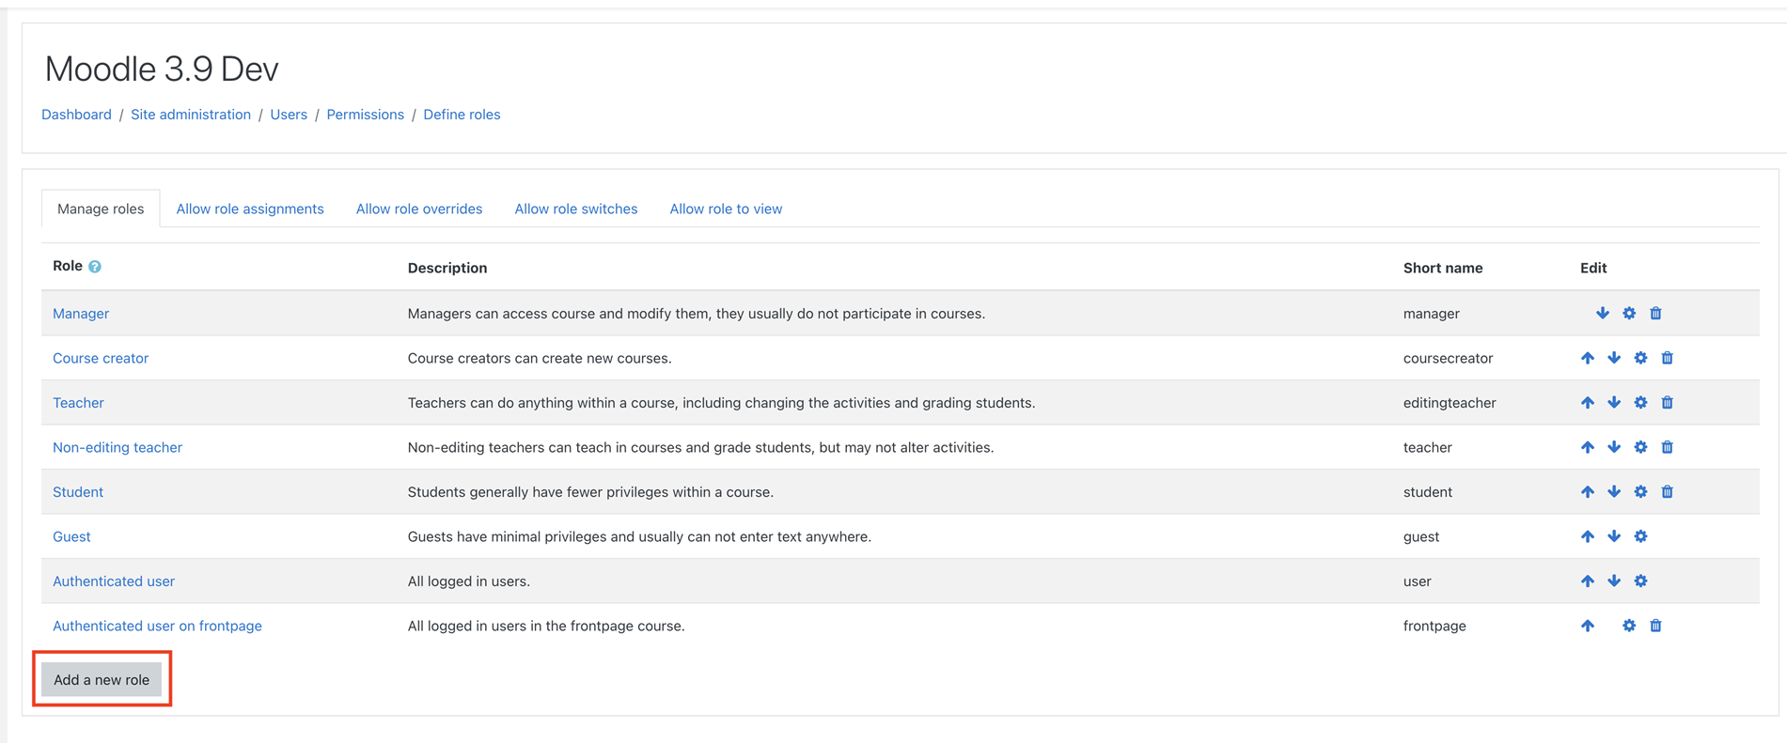Open the Student role link
The height and width of the screenshot is (743, 1787).
coord(78,492)
